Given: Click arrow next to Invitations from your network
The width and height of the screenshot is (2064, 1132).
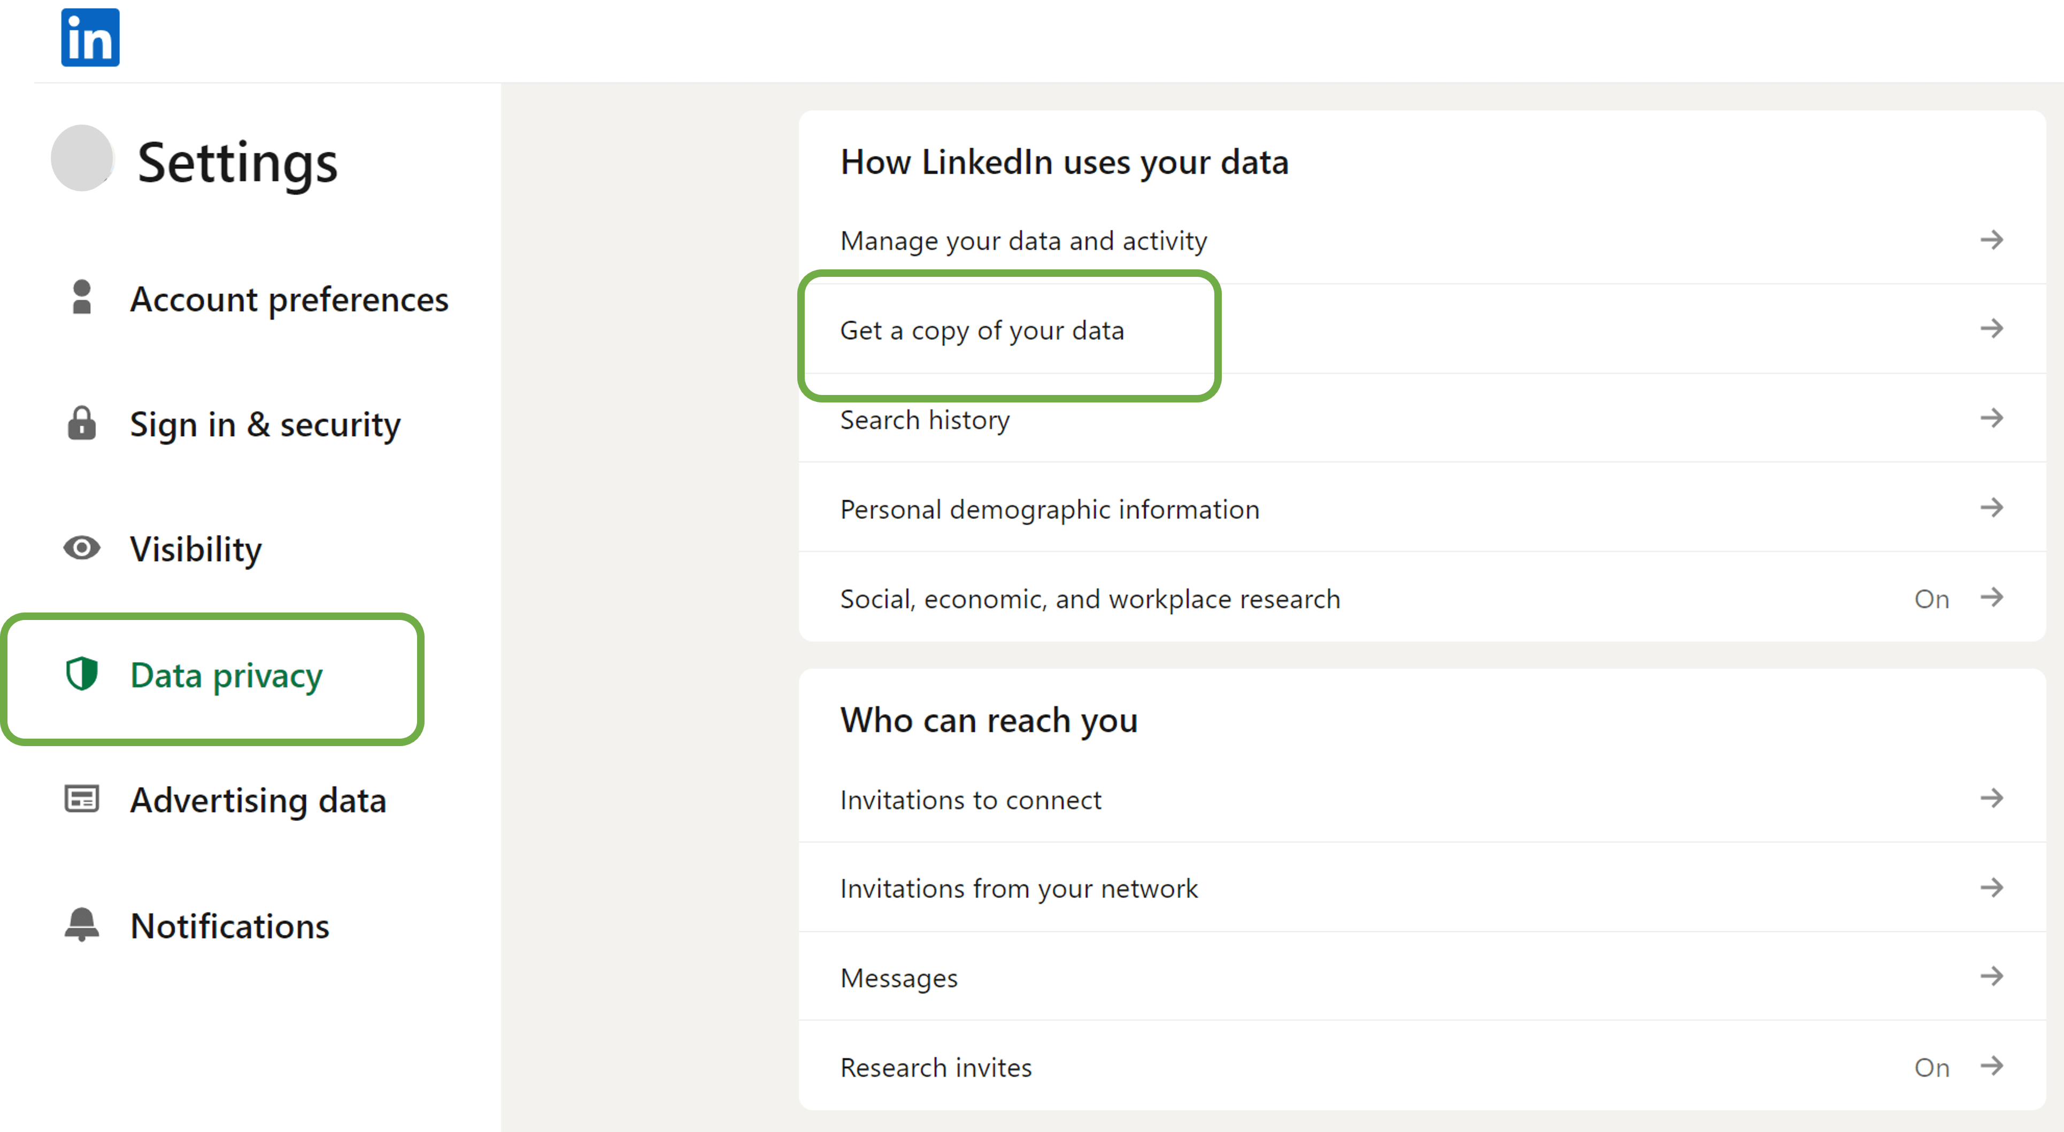Looking at the screenshot, I should click(x=1992, y=887).
